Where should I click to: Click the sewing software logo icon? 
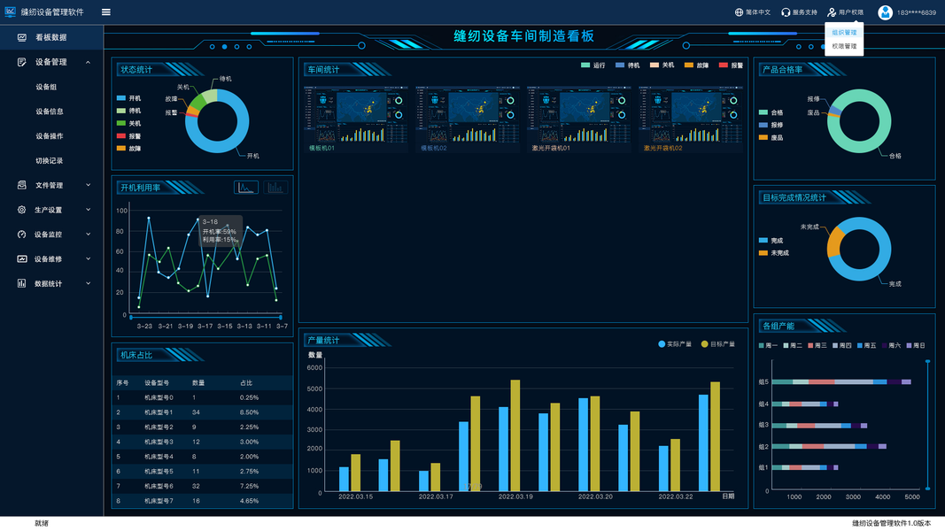(x=10, y=12)
